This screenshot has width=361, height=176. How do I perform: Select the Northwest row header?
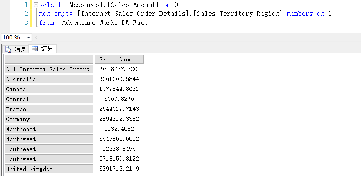[49, 139]
